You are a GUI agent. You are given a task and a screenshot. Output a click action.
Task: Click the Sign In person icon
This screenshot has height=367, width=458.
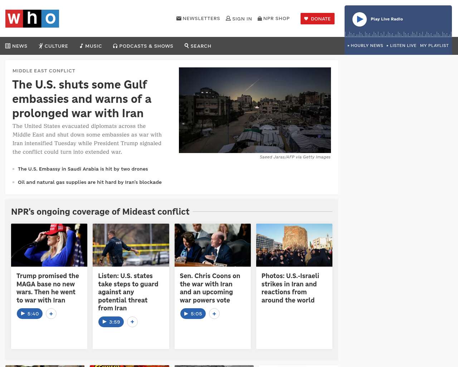click(228, 18)
